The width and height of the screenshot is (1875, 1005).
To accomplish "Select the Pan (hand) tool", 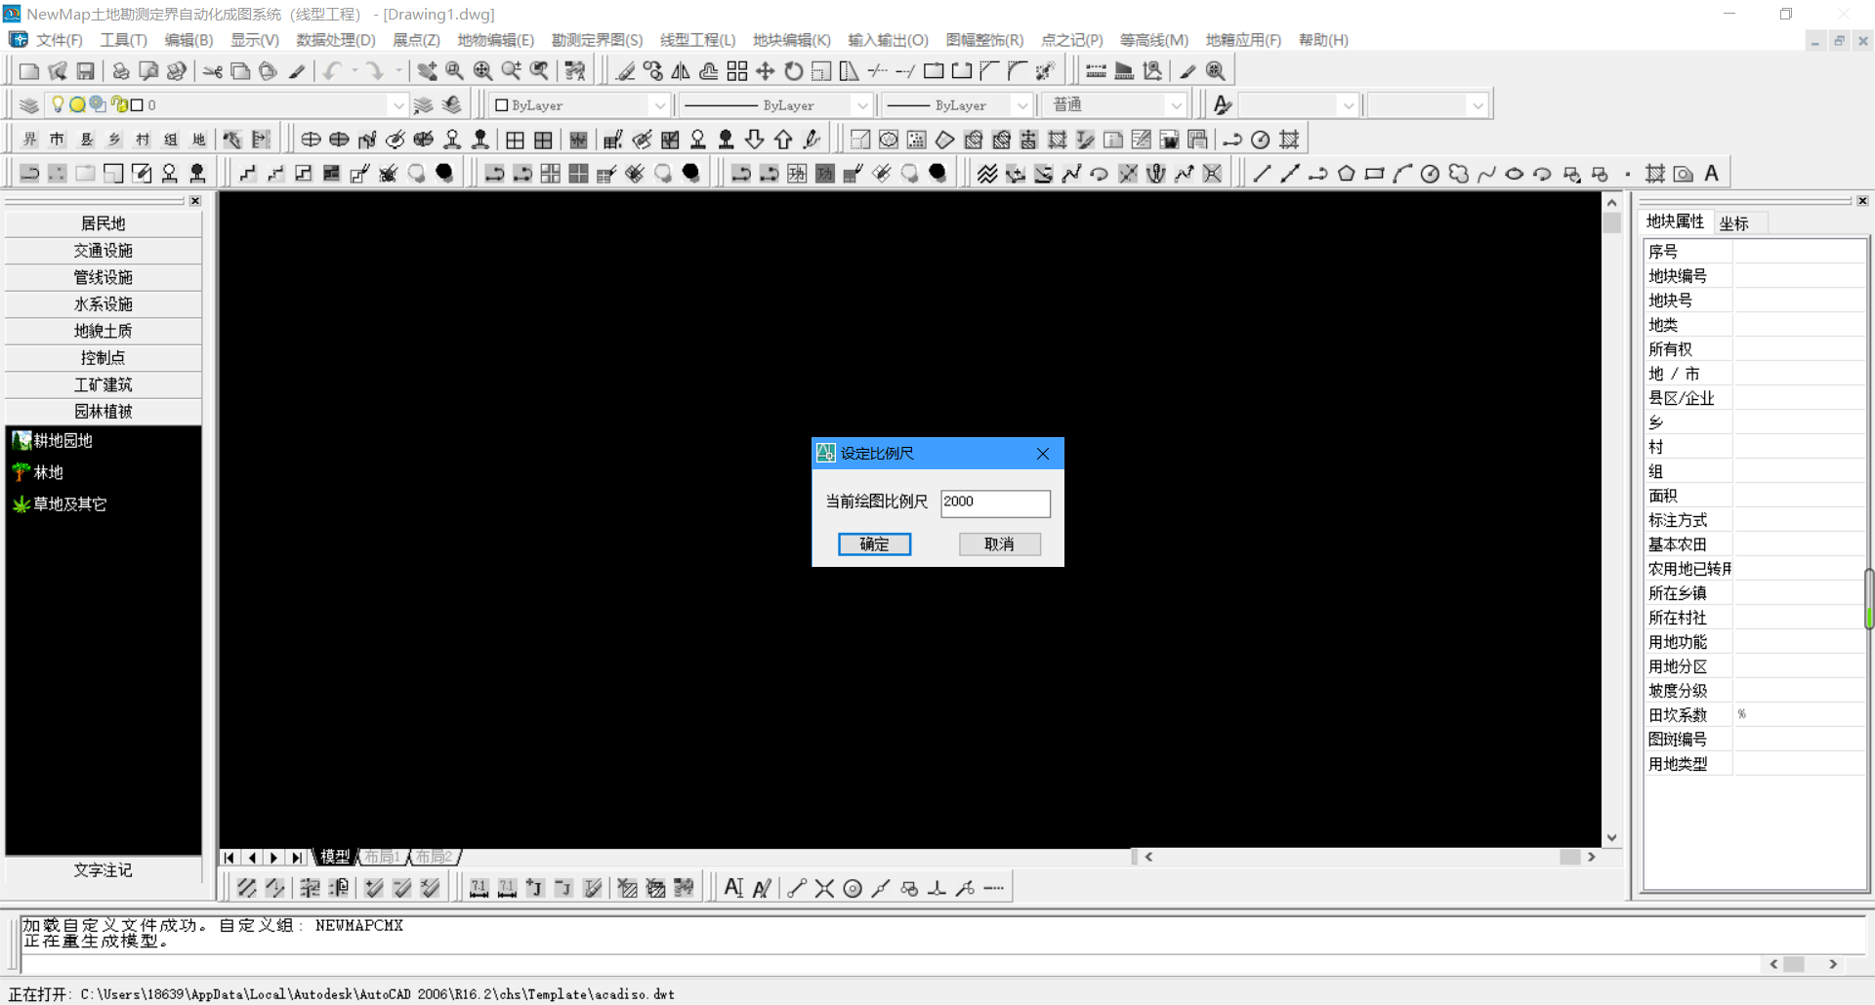I will click(427, 71).
